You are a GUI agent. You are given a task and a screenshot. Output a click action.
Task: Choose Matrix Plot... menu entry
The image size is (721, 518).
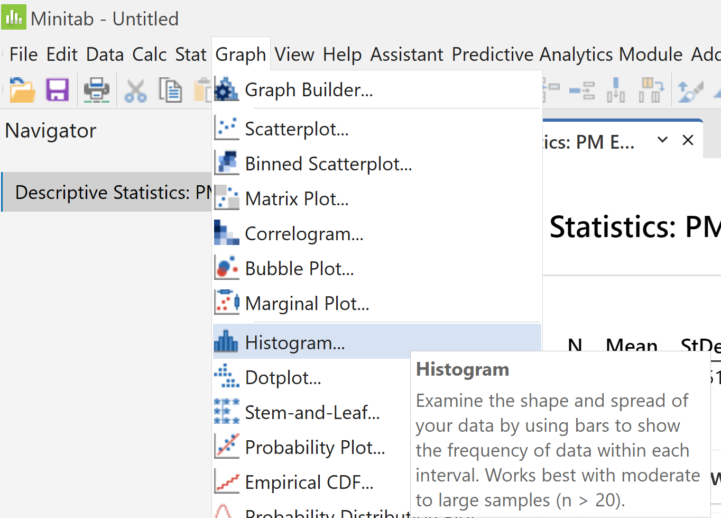coord(377,198)
